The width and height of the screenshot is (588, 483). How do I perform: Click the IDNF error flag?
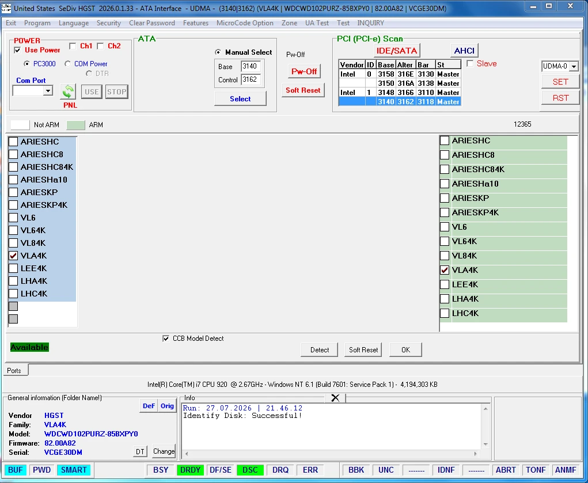[x=446, y=470]
